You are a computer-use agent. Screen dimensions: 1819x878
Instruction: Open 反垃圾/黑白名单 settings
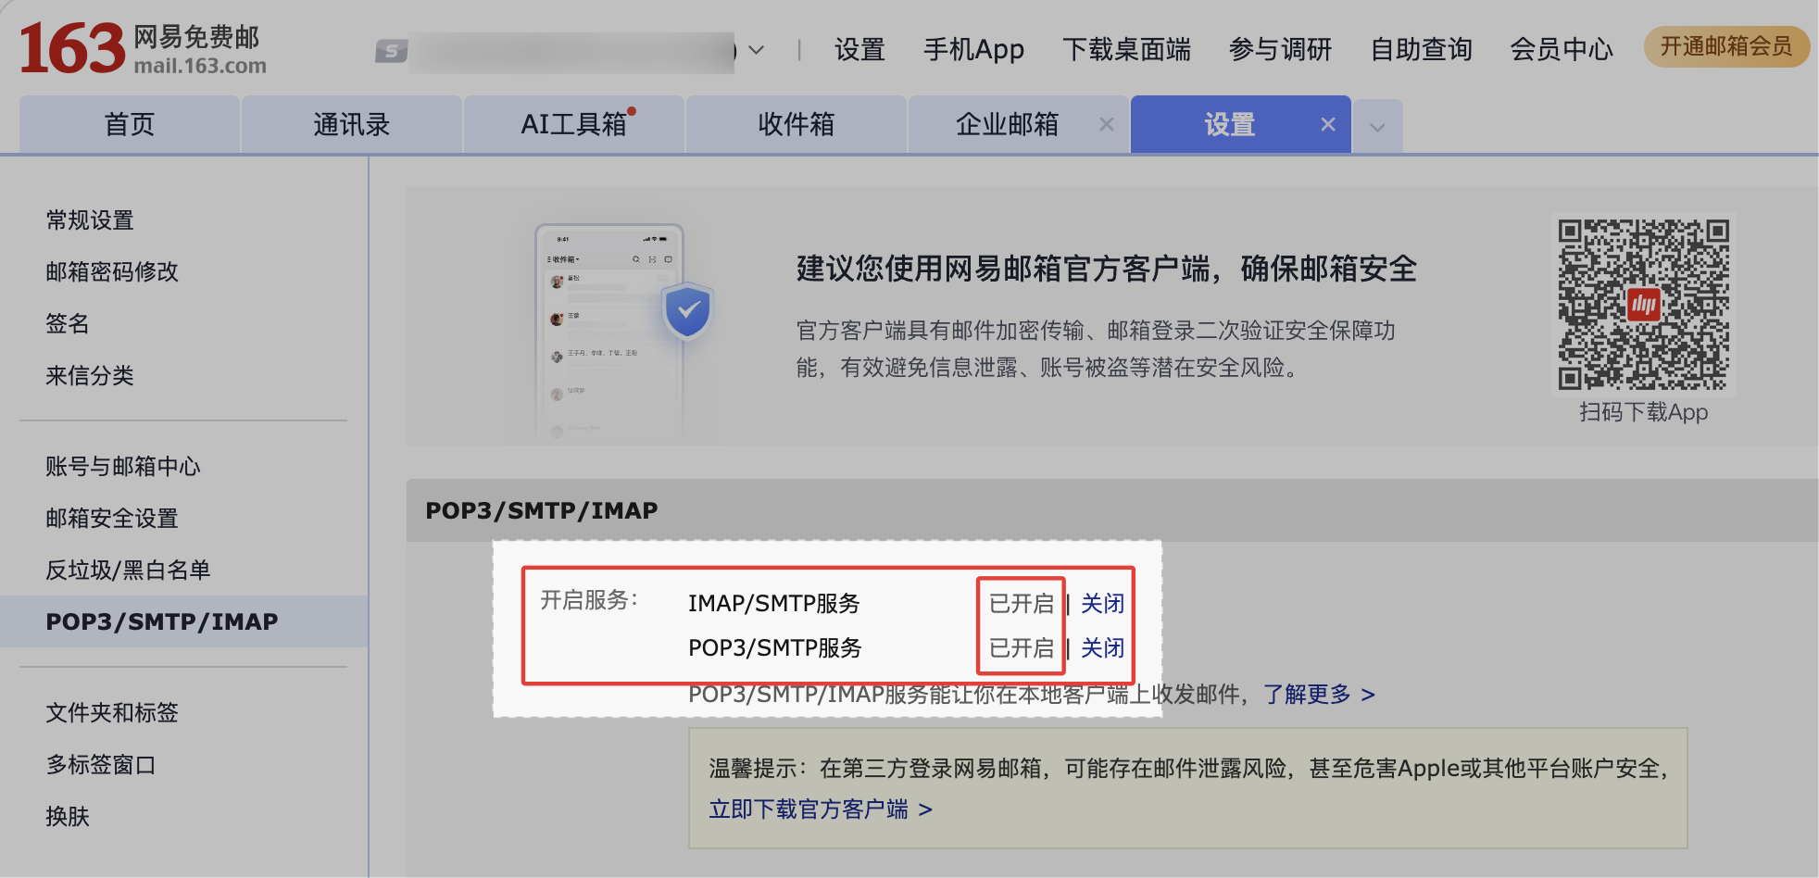tap(128, 571)
